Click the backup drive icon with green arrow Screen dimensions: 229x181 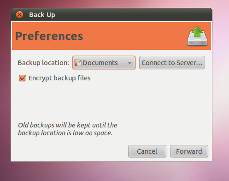tap(197, 36)
